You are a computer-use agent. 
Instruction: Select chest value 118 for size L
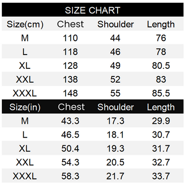coord(70,52)
